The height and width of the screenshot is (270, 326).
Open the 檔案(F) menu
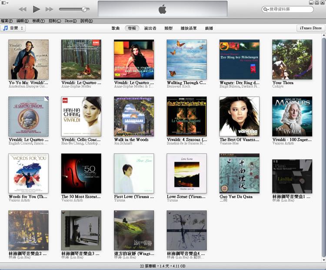point(7,21)
